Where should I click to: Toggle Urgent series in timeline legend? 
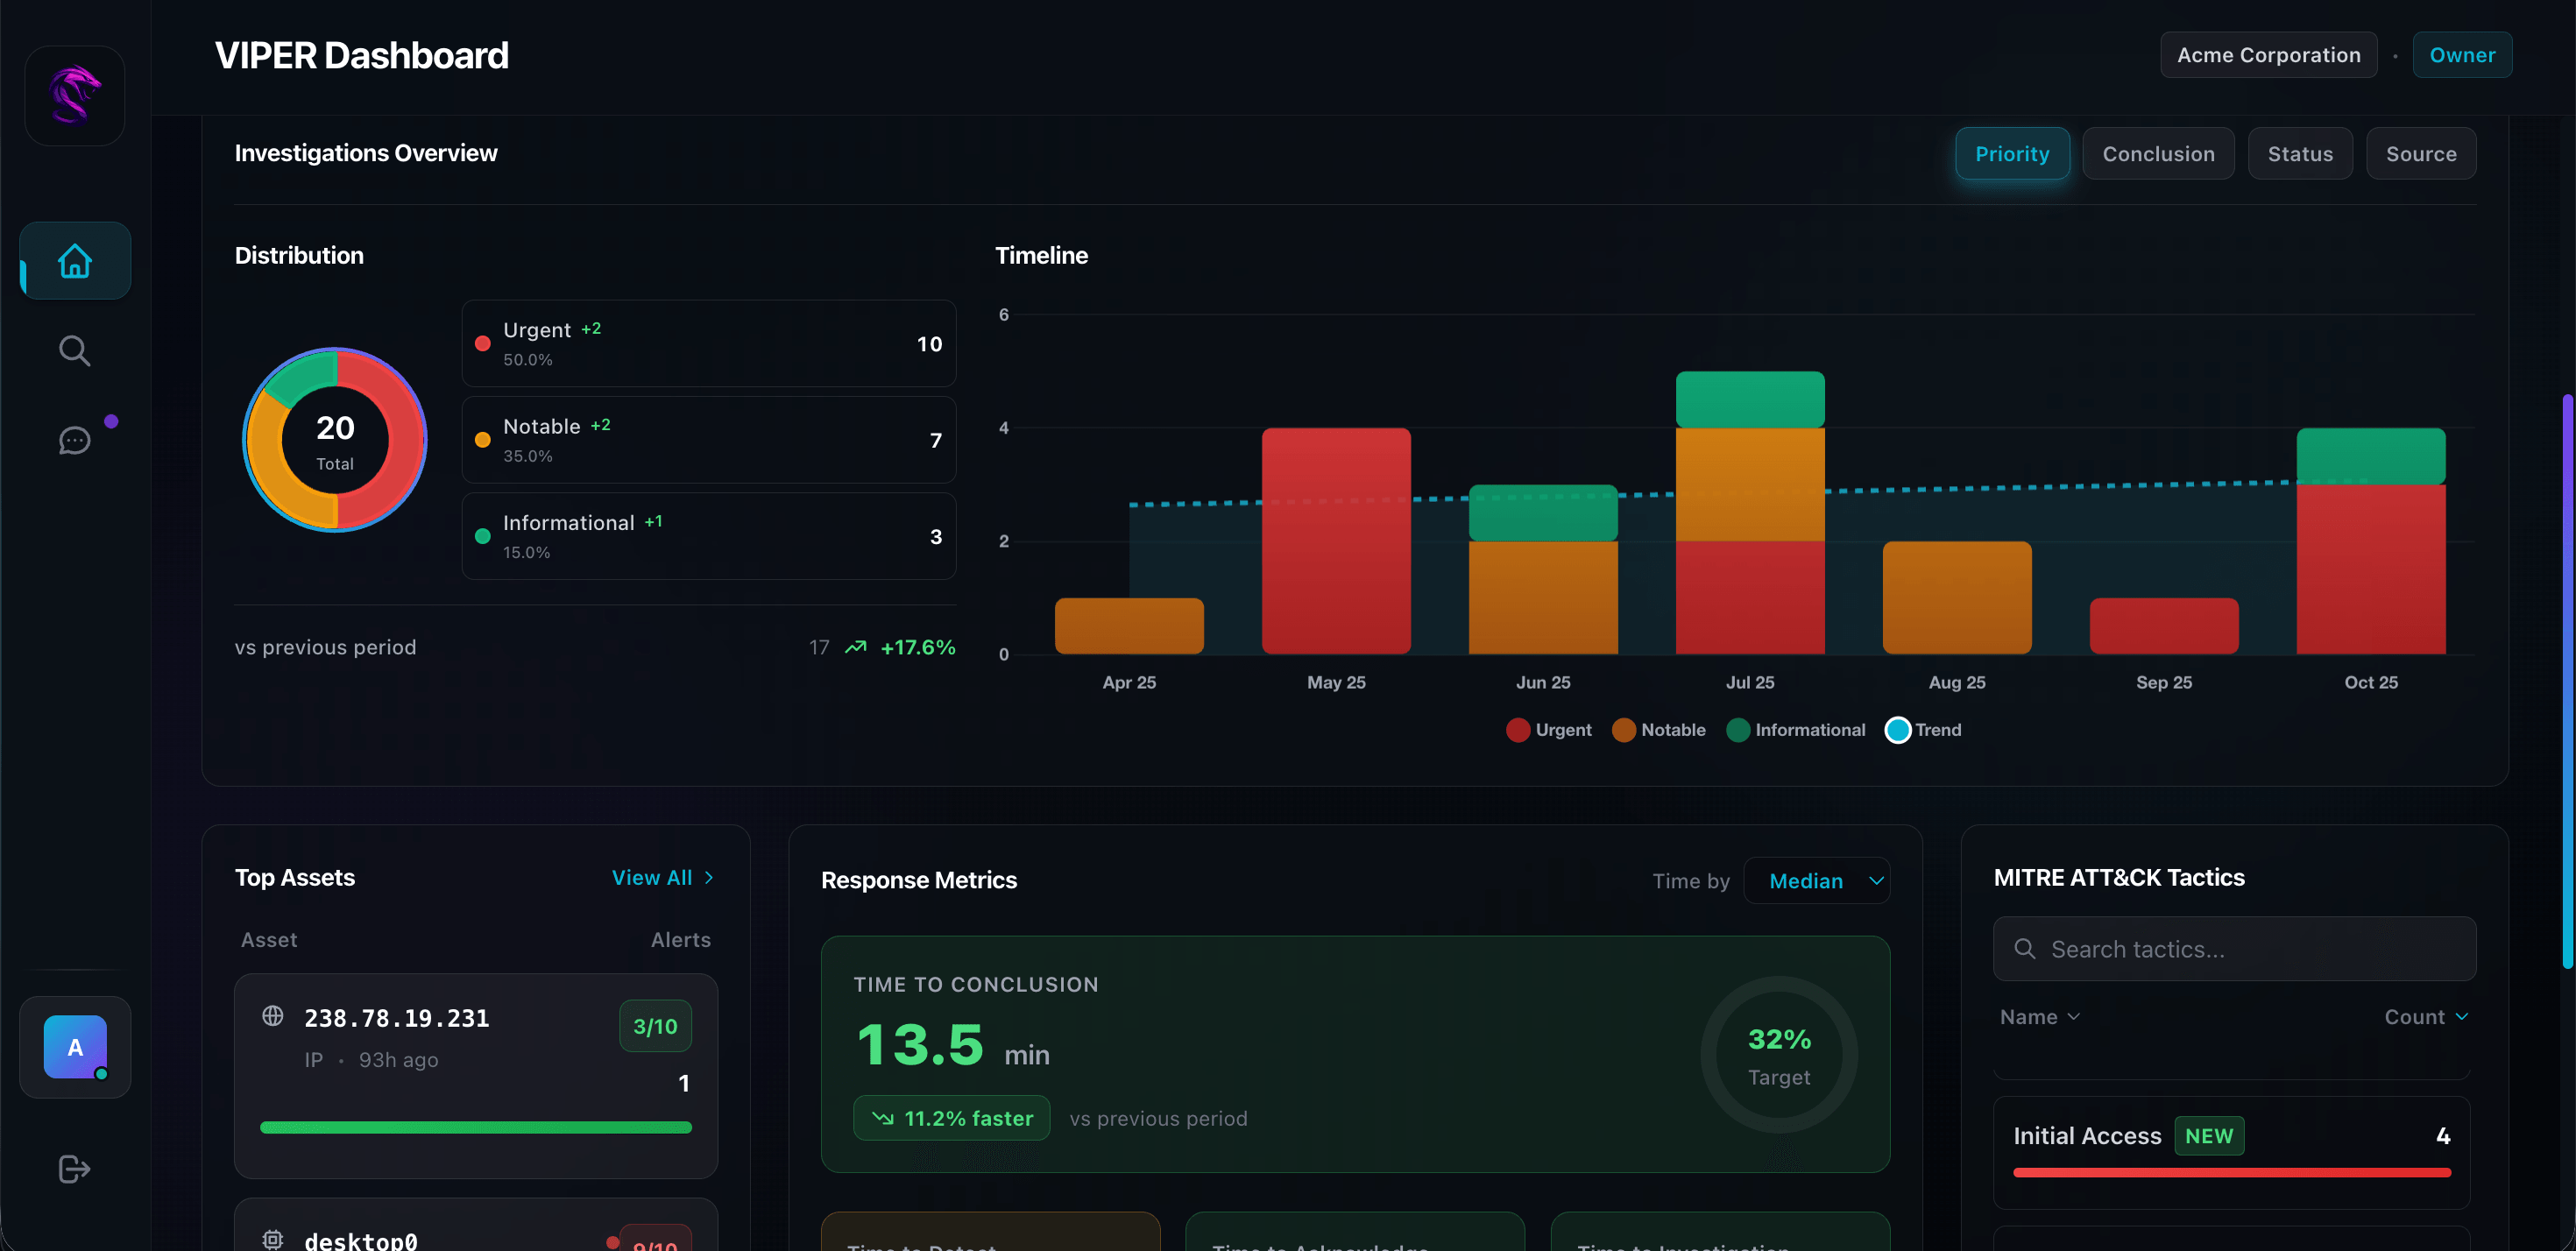click(1548, 730)
